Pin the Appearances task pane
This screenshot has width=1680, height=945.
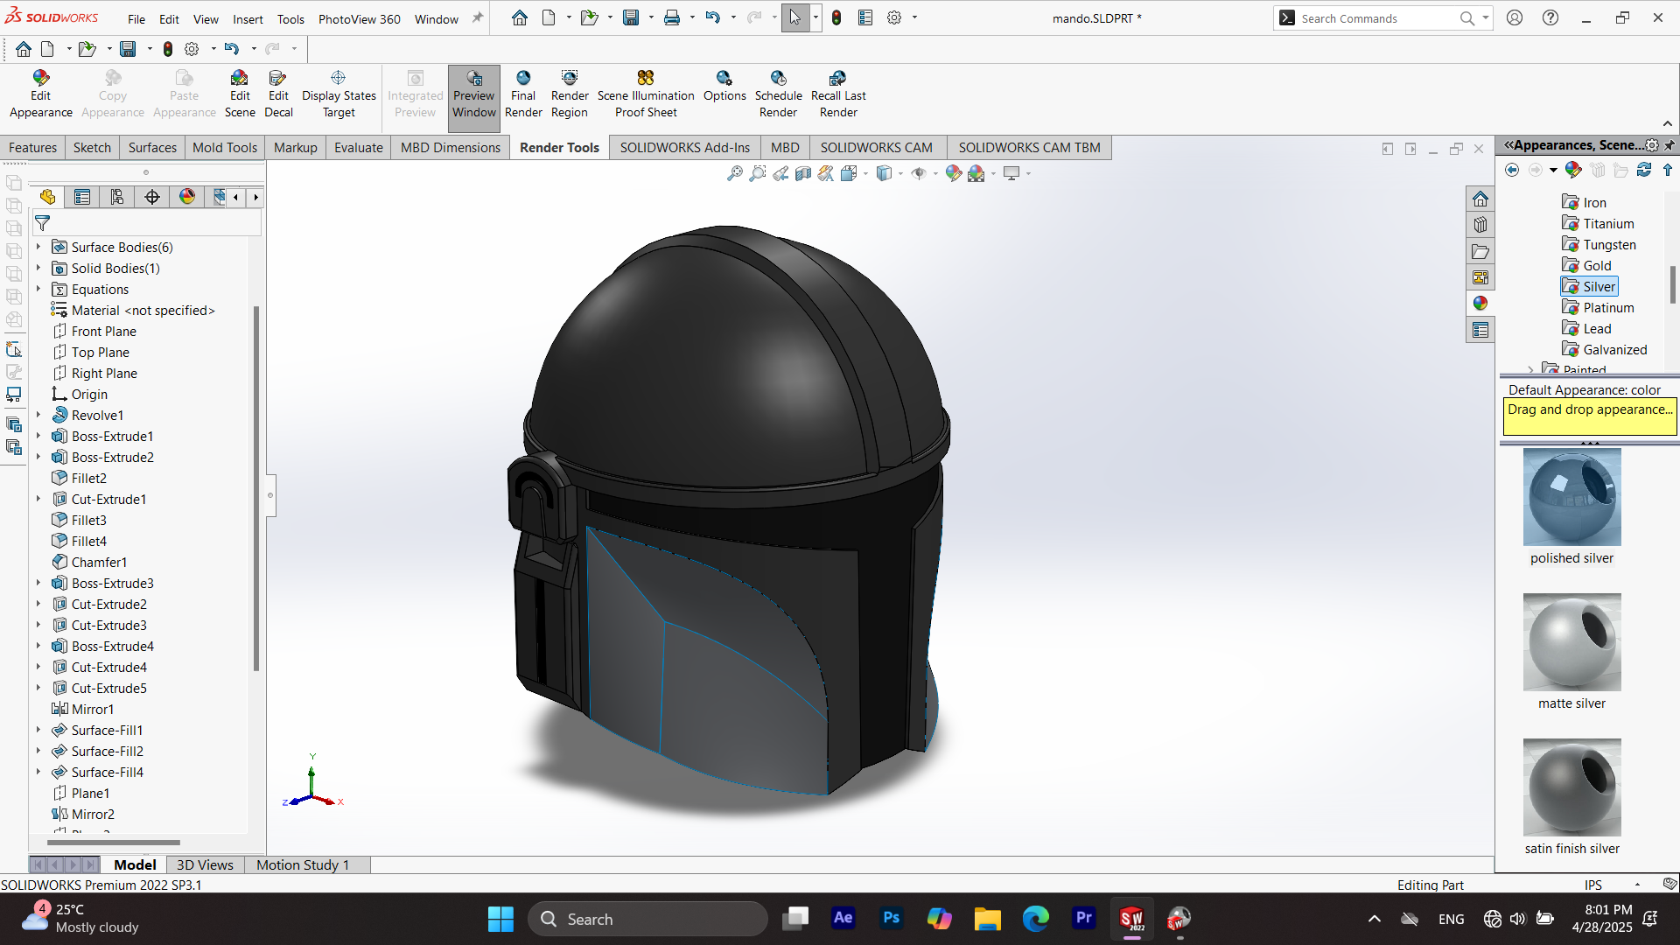[1669, 145]
